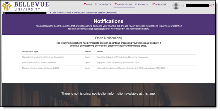This screenshot has width=220, height=111.
Task: Click Complete Subsidized/Unsubsidized Entrance Counseling action
Action: pyautogui.click(x=122, y=57)
